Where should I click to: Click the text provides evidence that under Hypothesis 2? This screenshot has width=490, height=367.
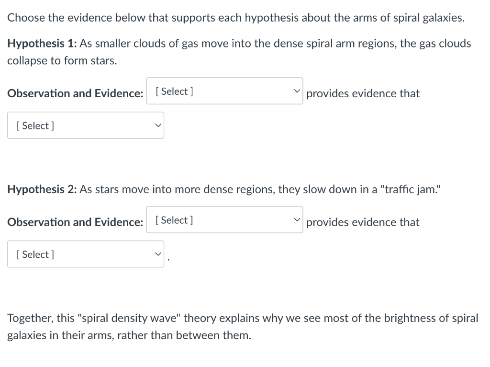pyautogui.click(x=363, y=222)
